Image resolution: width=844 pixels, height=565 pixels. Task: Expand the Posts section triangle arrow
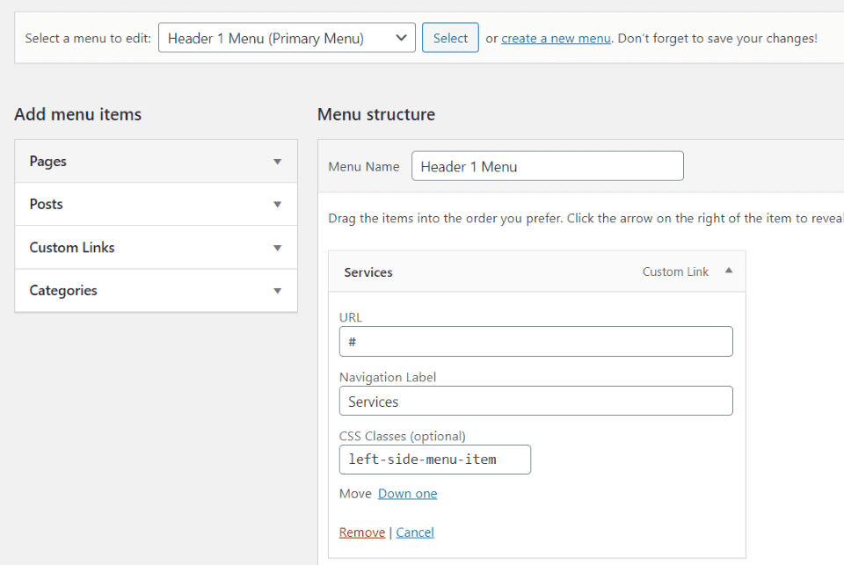coord(277,205)
